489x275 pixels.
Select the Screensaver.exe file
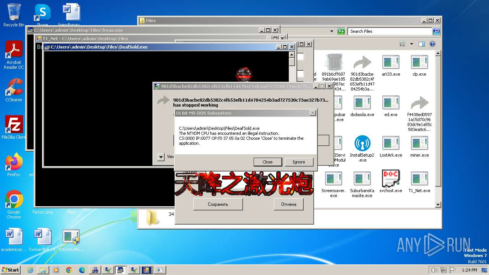(x=333, y=184)
